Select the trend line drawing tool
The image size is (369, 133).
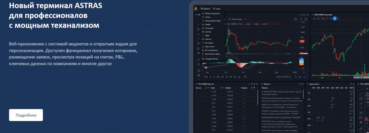click(199, 25)
